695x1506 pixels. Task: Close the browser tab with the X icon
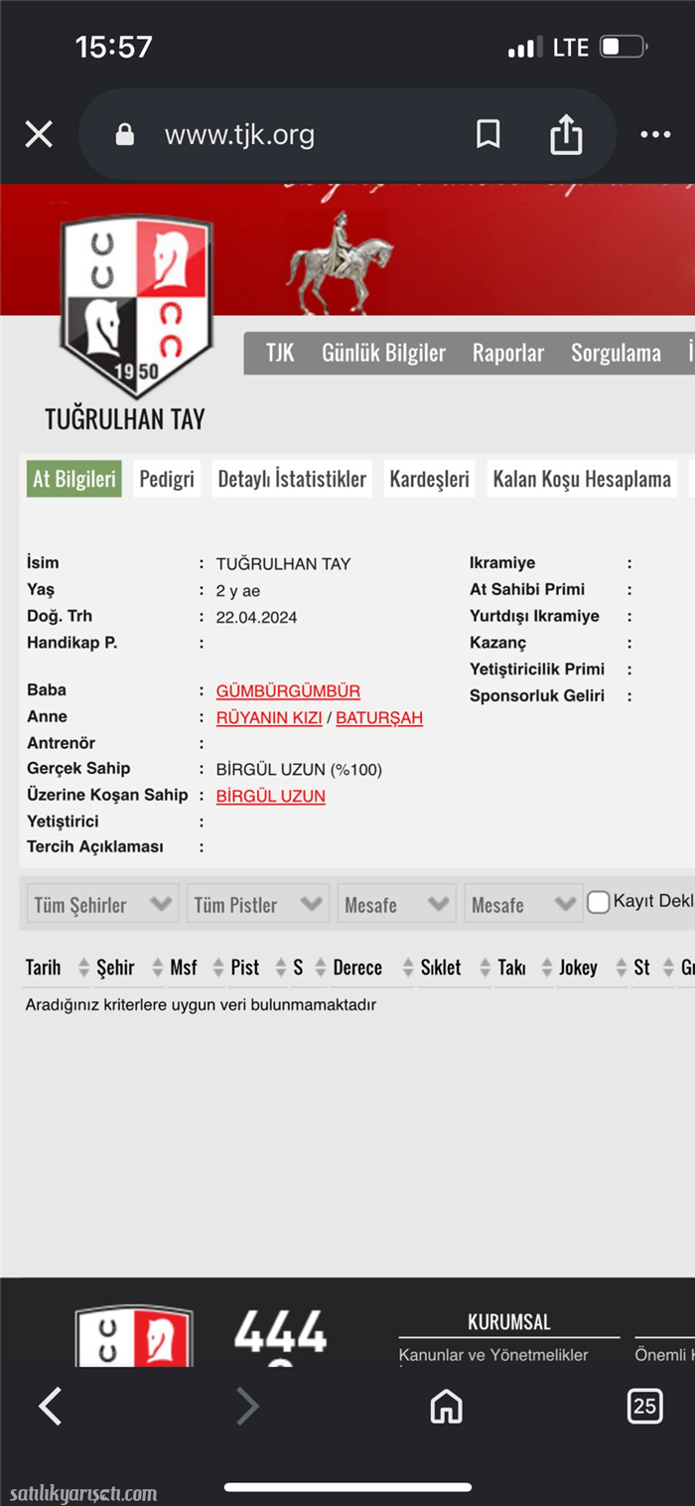tap(39, 134)
